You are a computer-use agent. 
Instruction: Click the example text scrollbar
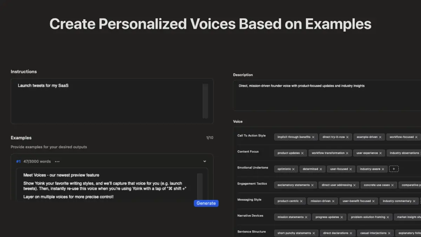coord(200,186)
